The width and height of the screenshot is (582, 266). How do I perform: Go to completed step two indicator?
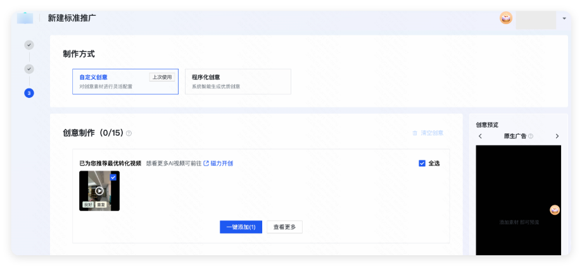(29, 69)
